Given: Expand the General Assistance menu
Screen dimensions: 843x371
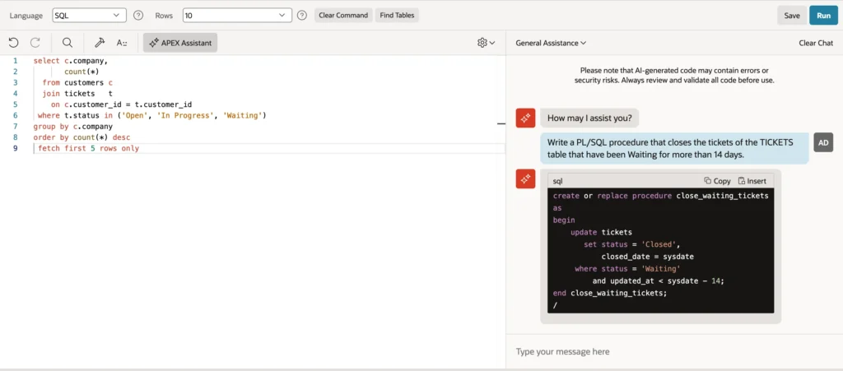Looking at the screenshot, I should coord(551,43).
